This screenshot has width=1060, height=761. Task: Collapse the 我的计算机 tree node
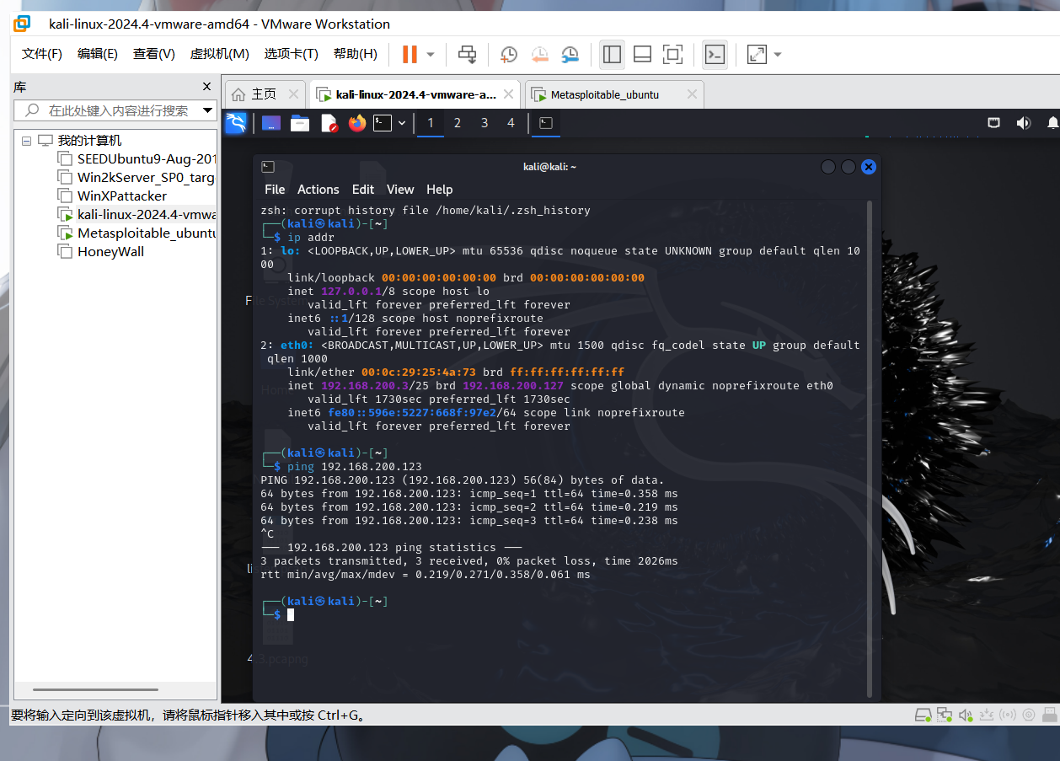[26, 141]
